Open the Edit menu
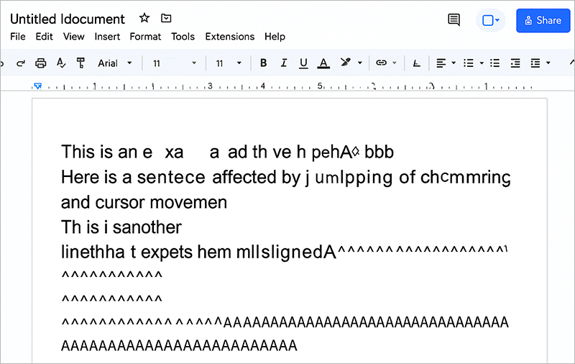The width and height of the screenshot is (575, 364). click(x=44, y=37)
